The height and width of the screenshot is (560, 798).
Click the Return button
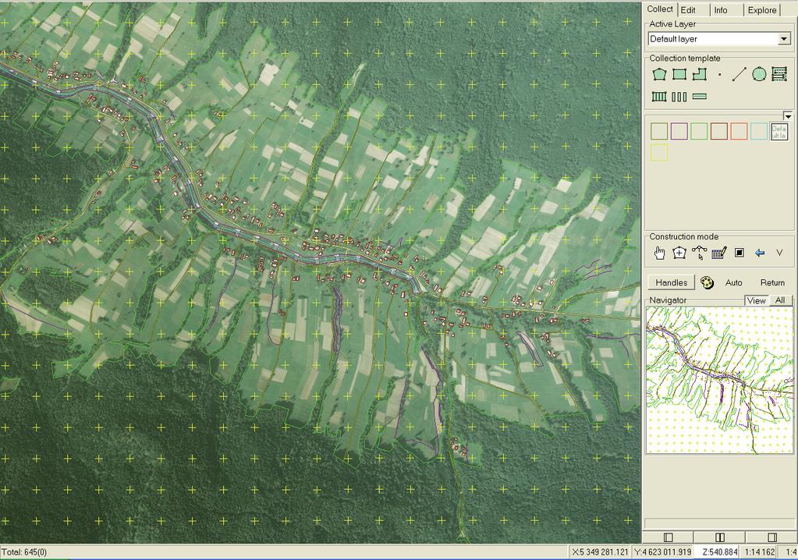click(x=772, y=283)
